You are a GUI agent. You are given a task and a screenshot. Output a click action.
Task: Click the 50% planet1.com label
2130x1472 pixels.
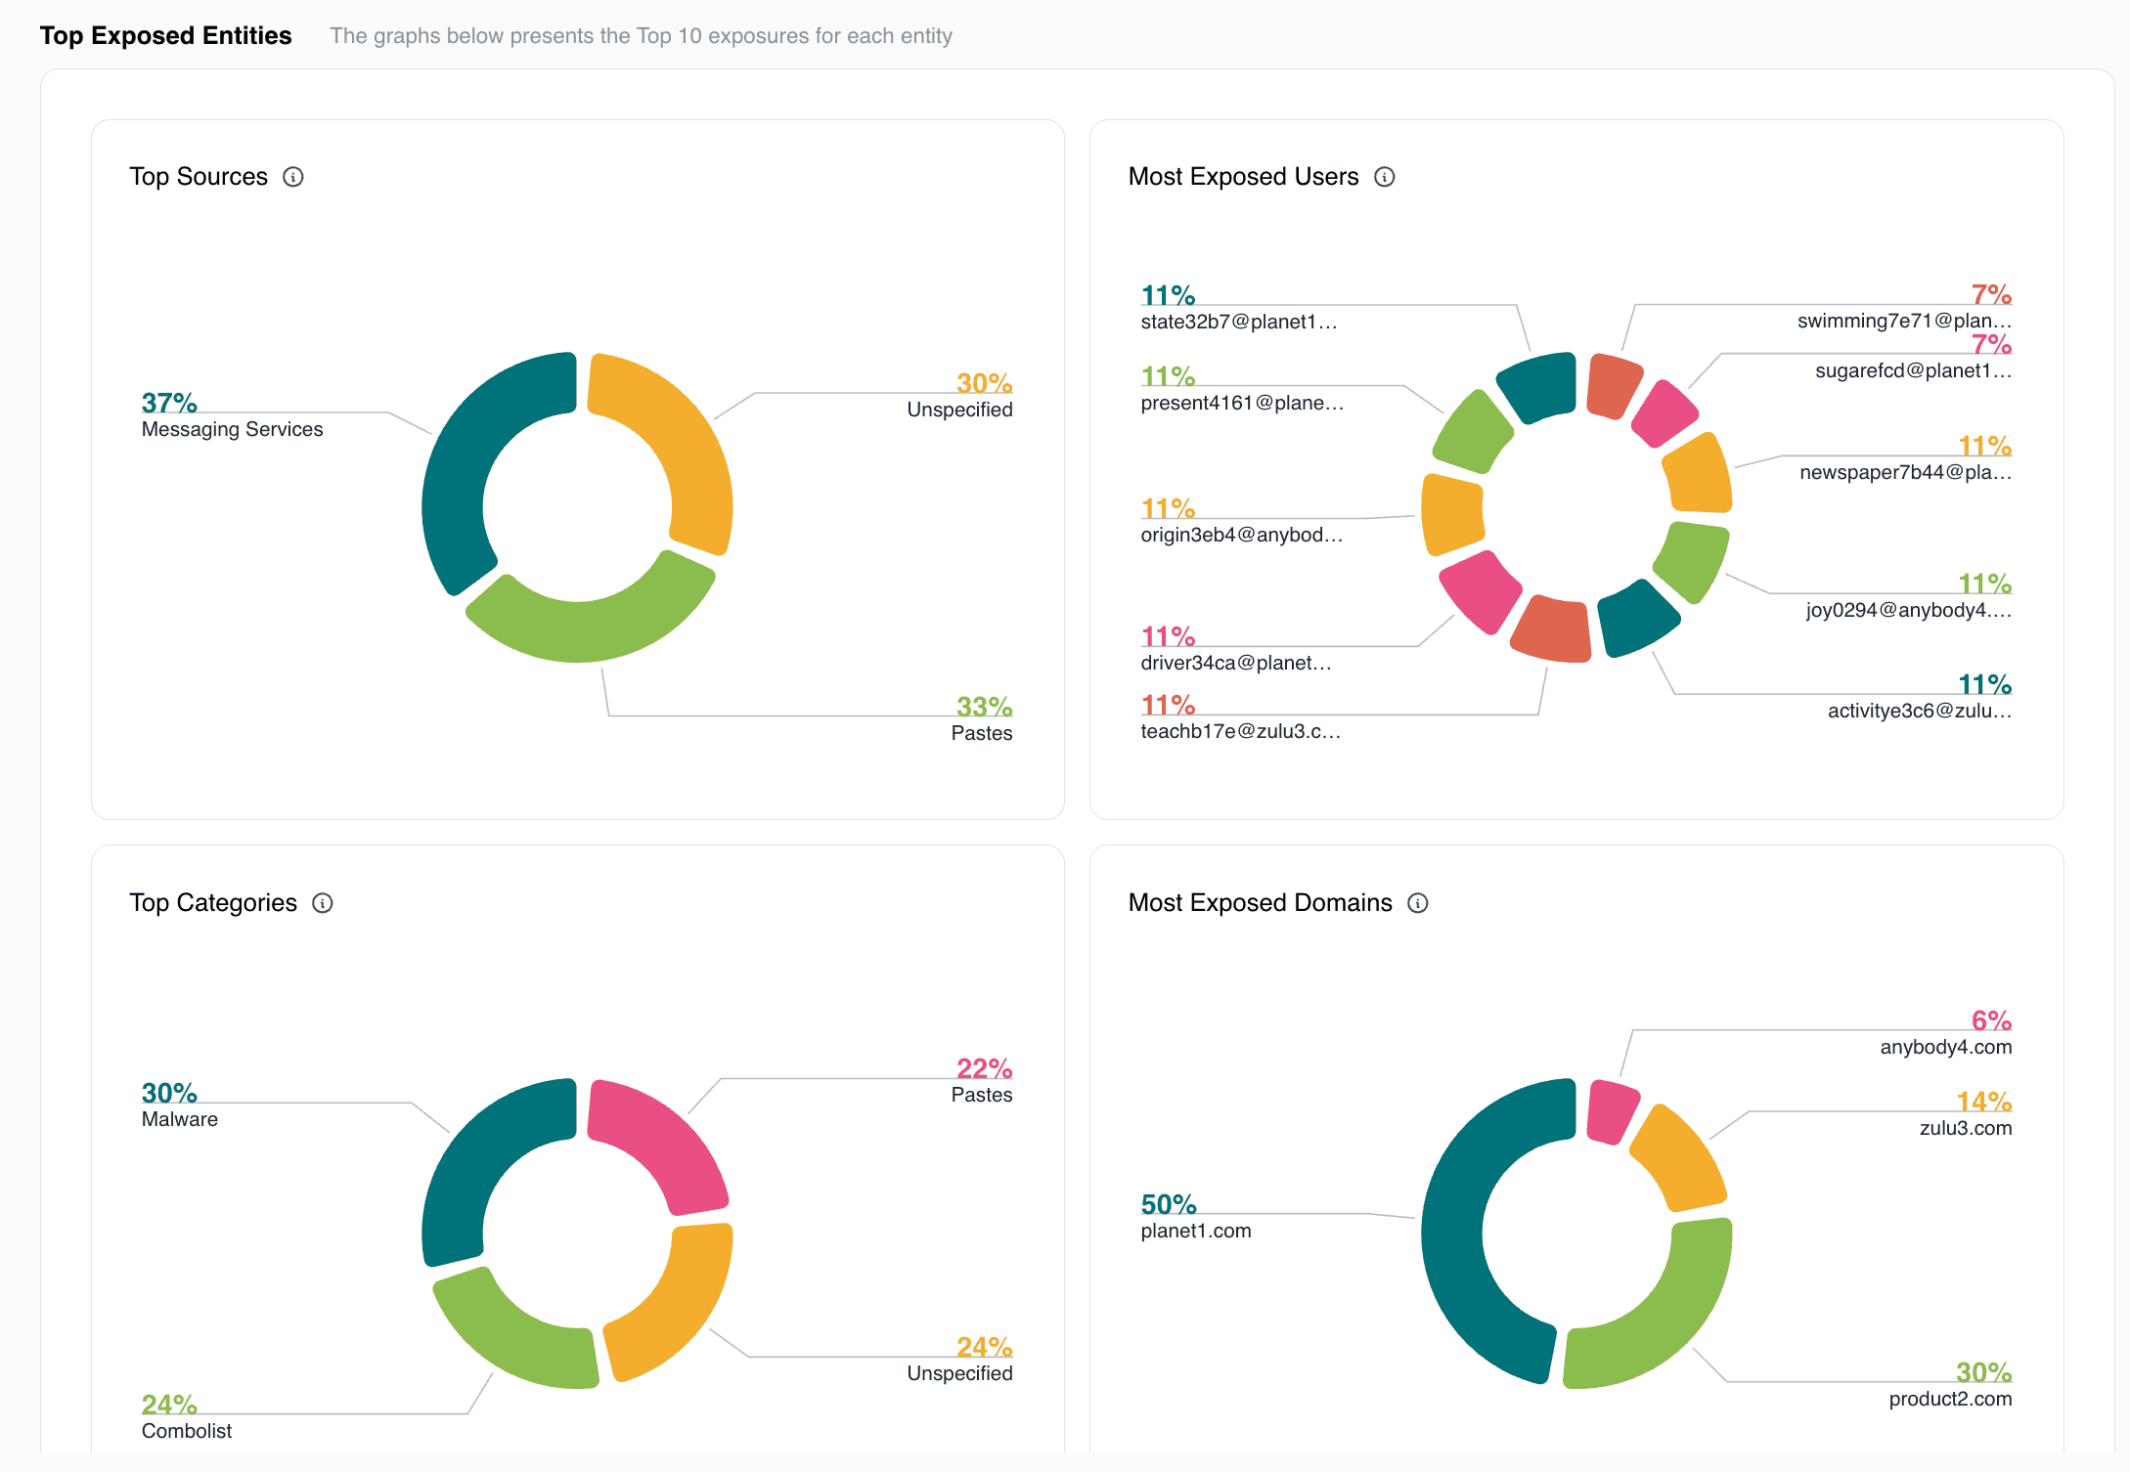(x=1196, y=1217)
